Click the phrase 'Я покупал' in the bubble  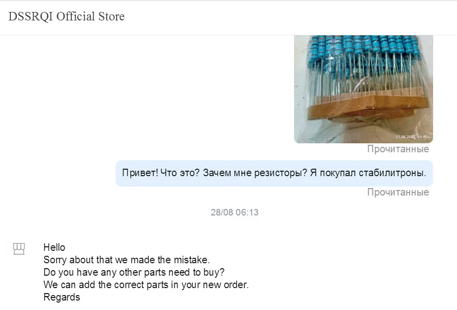(333, 173)
